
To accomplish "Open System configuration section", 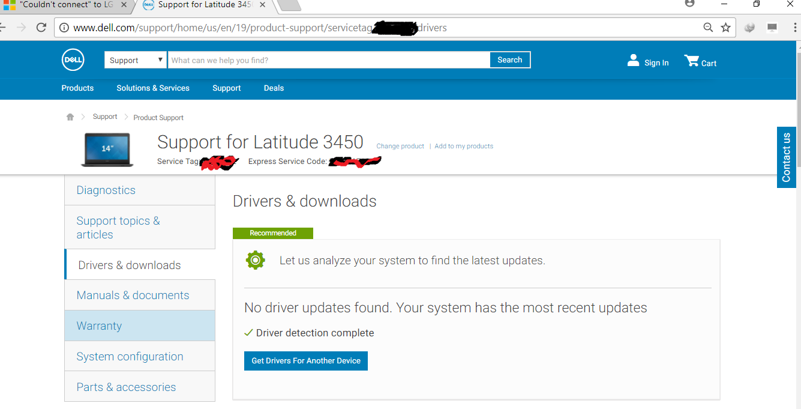I will (x=140, y=356).
